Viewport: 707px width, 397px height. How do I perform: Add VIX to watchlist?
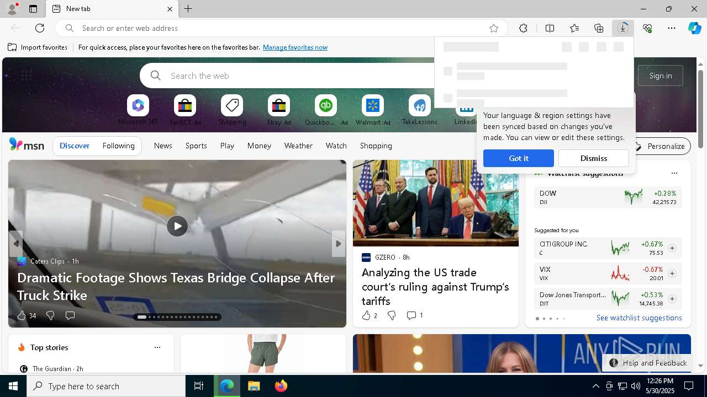pyautogui.click(x=672, y=273)
